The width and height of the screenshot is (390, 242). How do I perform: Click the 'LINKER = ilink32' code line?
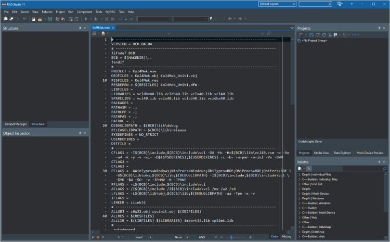pyautogui.click(x=128, y=202)
